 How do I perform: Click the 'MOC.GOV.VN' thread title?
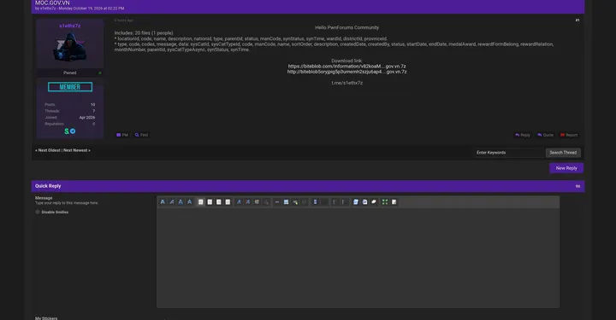pos(52,3)
